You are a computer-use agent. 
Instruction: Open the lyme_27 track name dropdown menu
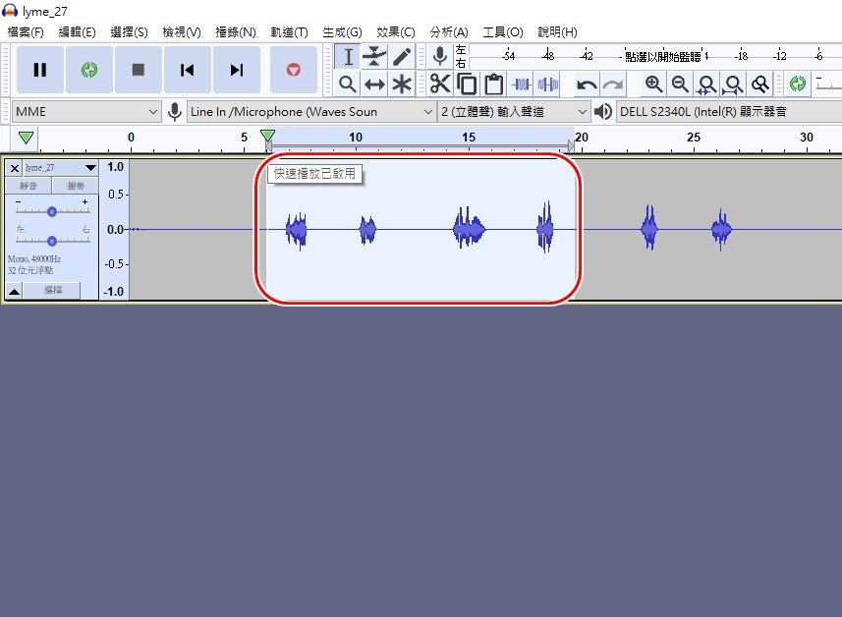coord(60,168)
